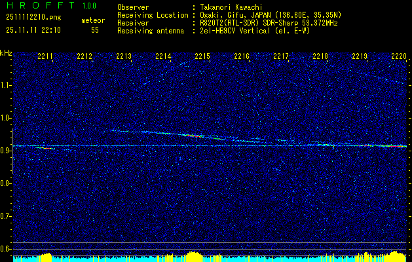Click the red meteor echo near 2211
Viewport: 412px width, 262px height.
coord(47,149)
